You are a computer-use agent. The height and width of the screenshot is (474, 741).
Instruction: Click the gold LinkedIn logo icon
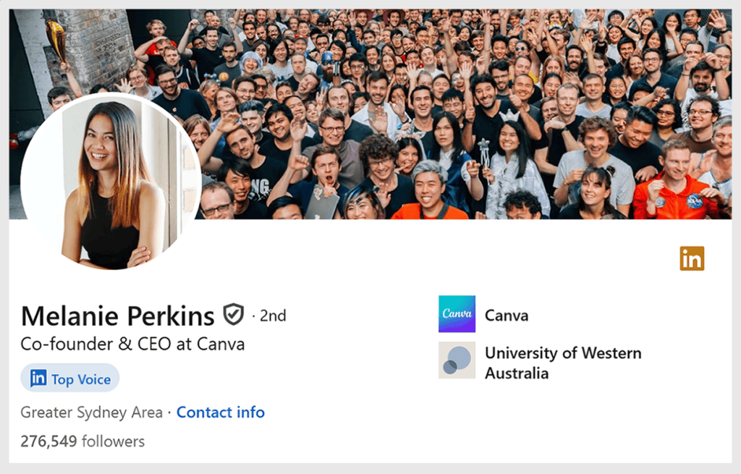coord(692,258)
